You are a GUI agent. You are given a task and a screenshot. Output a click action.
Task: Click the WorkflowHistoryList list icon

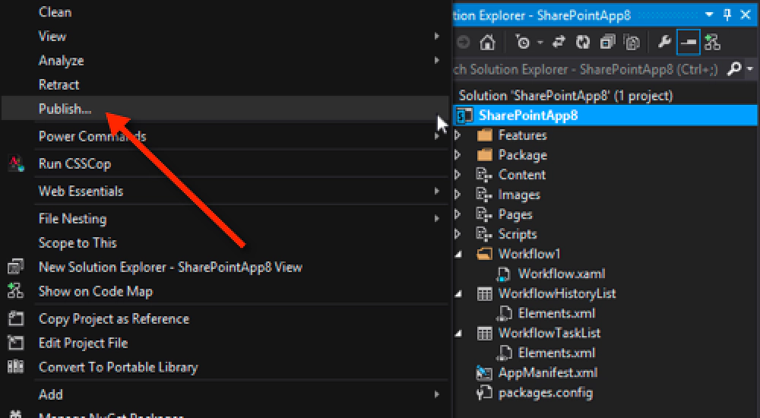pos(485,293)
